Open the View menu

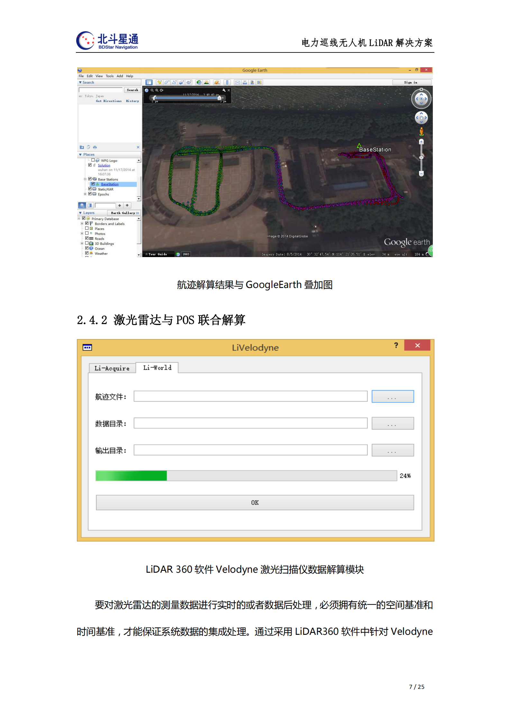point(99,76)
